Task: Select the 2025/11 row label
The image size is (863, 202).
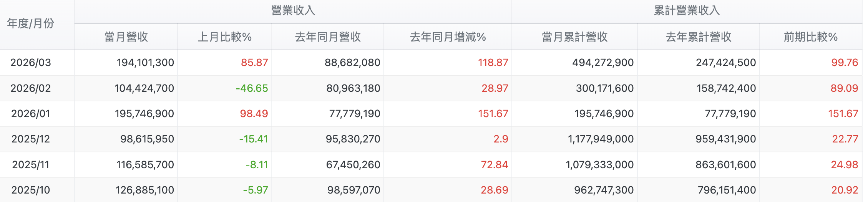Action: tap(31, 165)
